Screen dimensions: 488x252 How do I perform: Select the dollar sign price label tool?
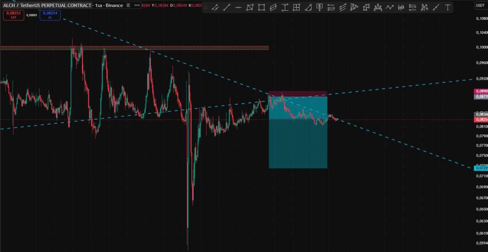319,7
